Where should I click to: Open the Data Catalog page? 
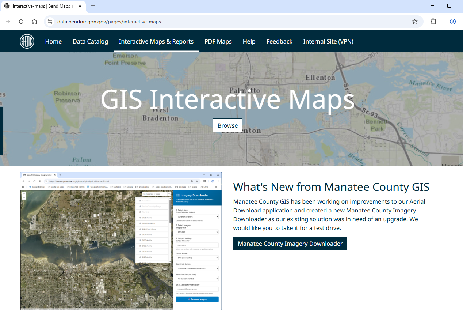click(x=90, y=41)
